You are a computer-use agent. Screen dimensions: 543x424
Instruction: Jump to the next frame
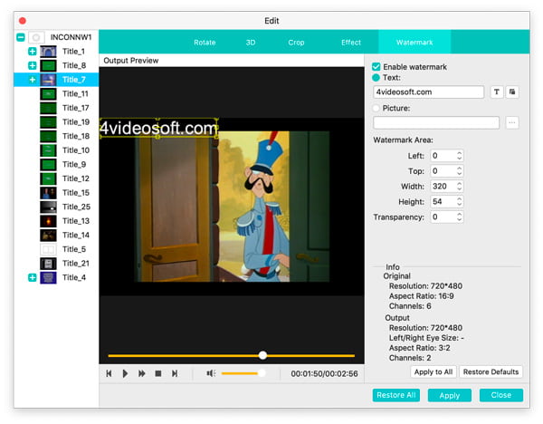175,373
